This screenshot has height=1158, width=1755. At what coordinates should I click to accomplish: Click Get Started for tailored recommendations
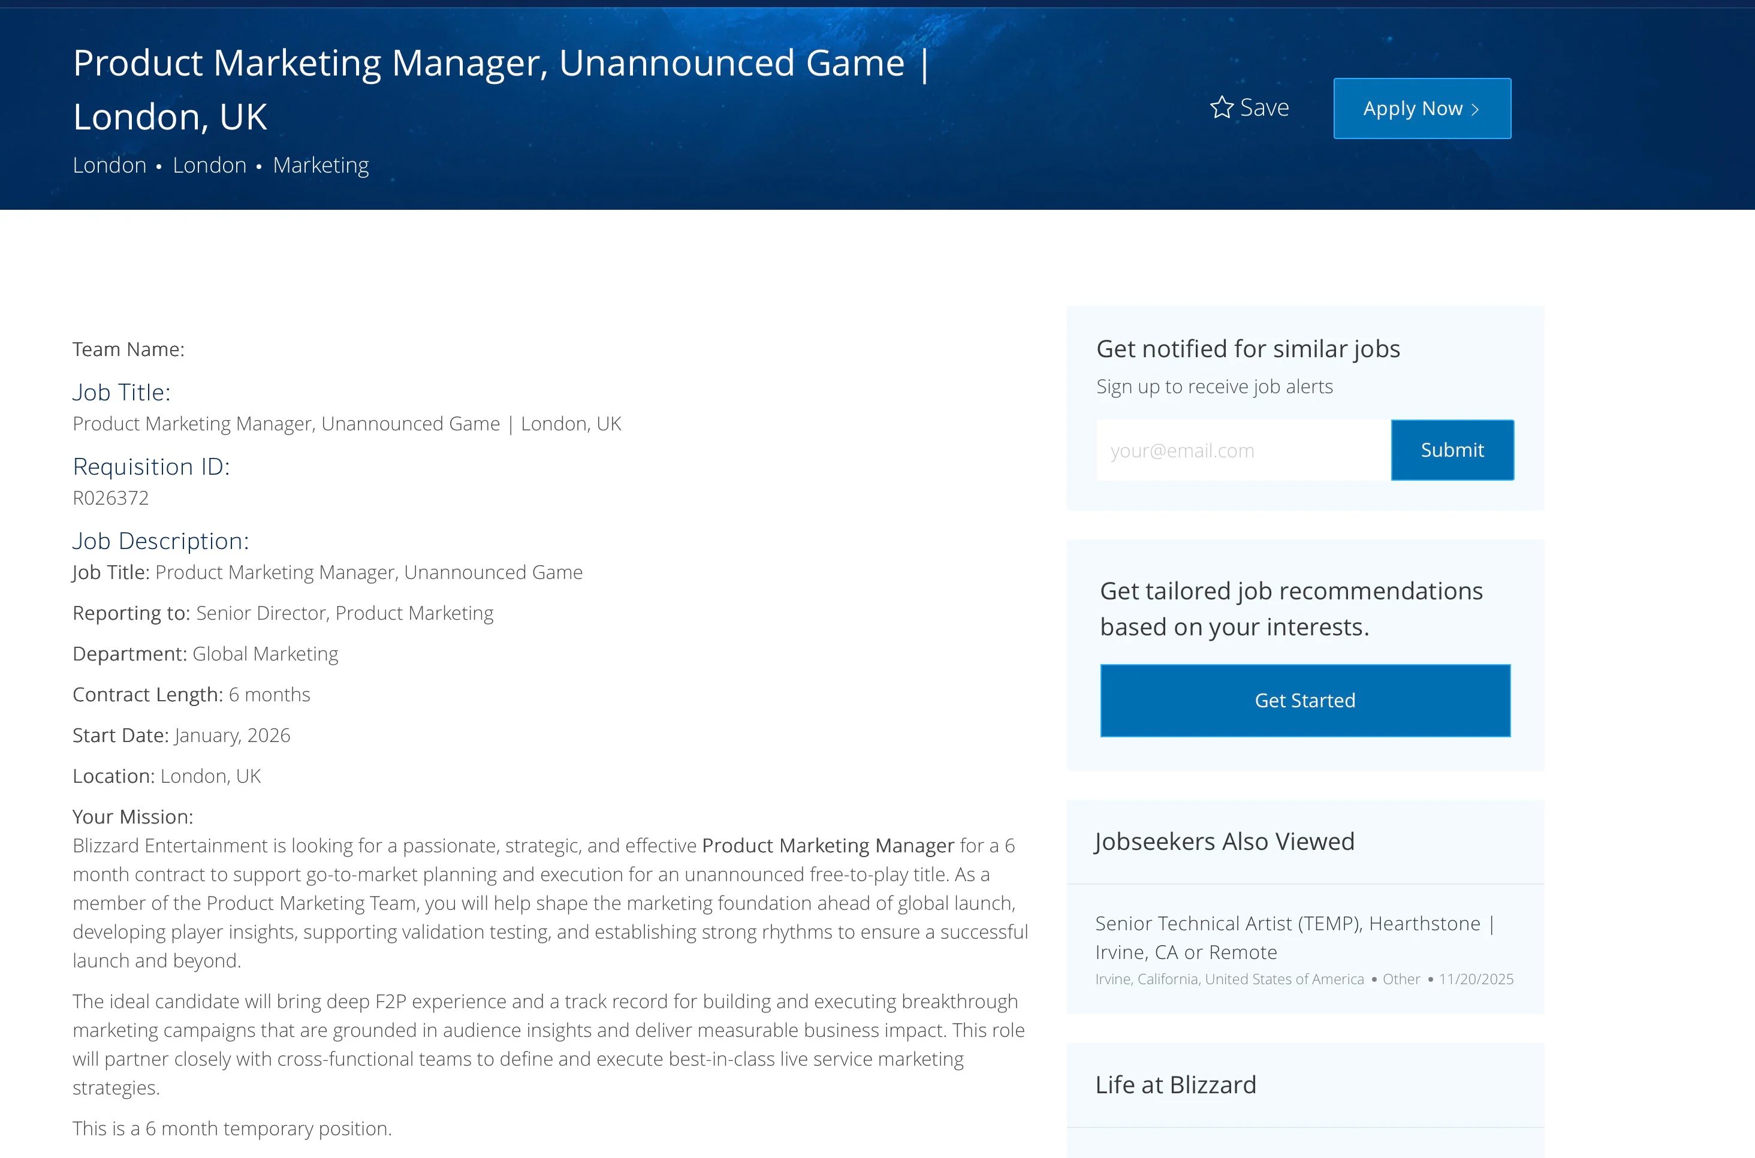tap(1305, 700)
